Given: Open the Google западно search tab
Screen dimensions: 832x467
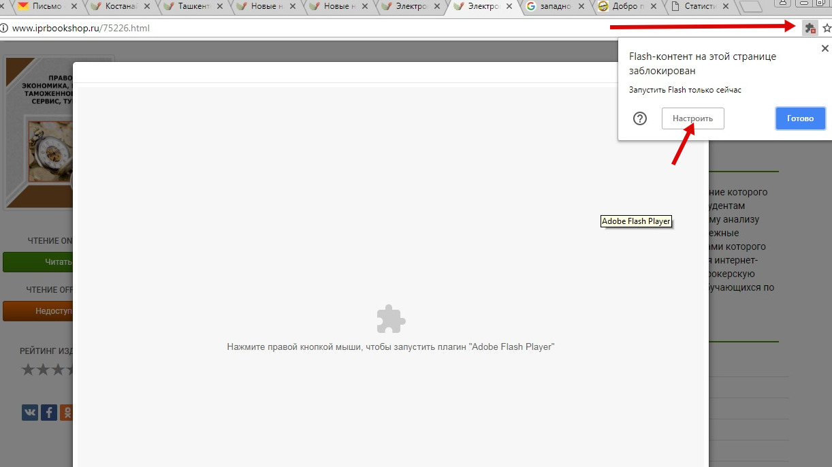Looking at the screenshot, I should 554,7.
